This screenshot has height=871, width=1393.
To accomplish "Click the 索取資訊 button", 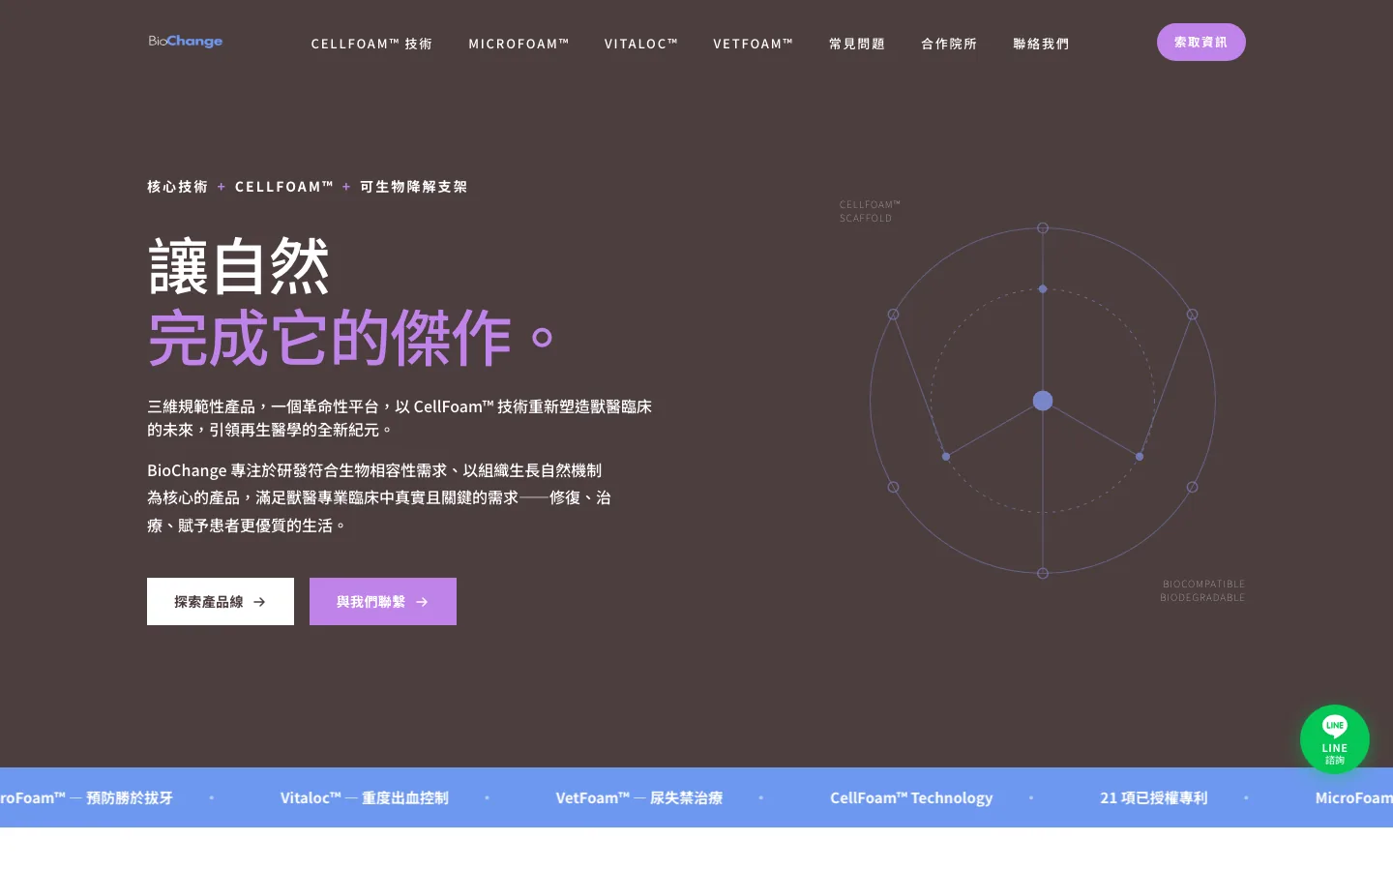I will click(x=1200, y=42).
